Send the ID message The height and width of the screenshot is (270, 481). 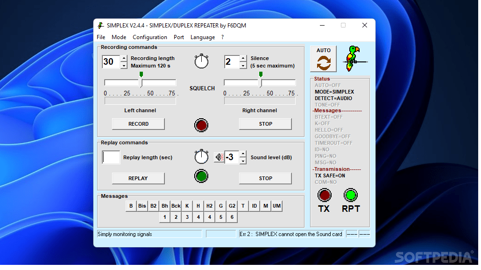255,206
